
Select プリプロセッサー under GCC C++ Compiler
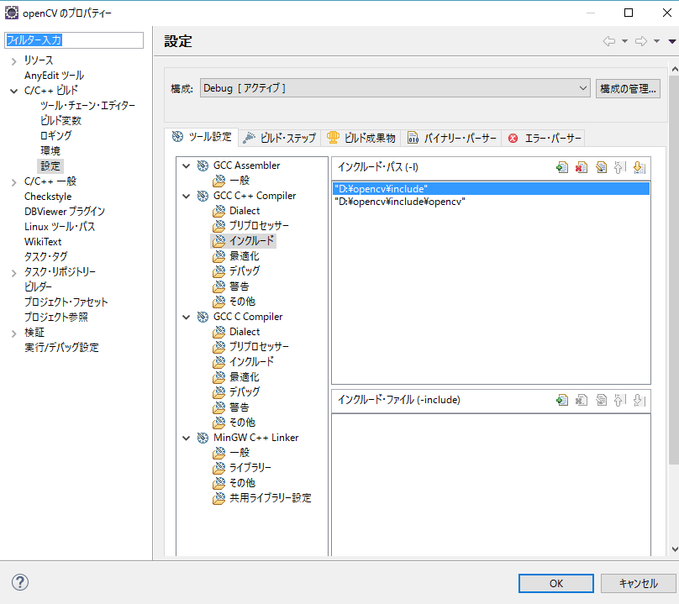coord(259,226)
